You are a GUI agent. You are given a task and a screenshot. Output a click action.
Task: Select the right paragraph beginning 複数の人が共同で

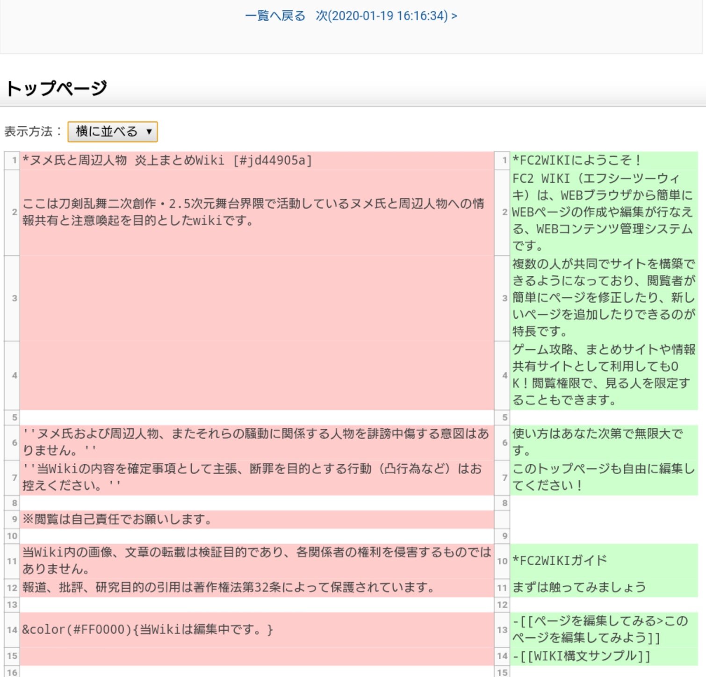[x=604, y=298]
